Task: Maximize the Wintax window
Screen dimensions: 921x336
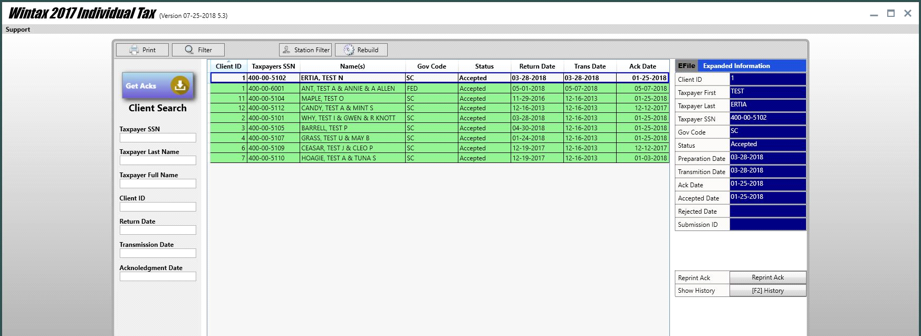Action: point(891,13)
